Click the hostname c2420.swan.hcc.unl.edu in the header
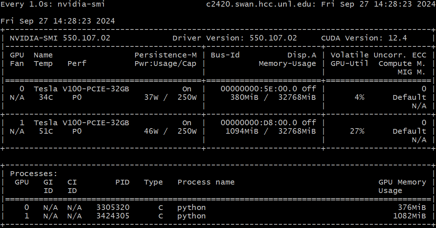This screenshot has width=436, height=228. click(262, 4)
